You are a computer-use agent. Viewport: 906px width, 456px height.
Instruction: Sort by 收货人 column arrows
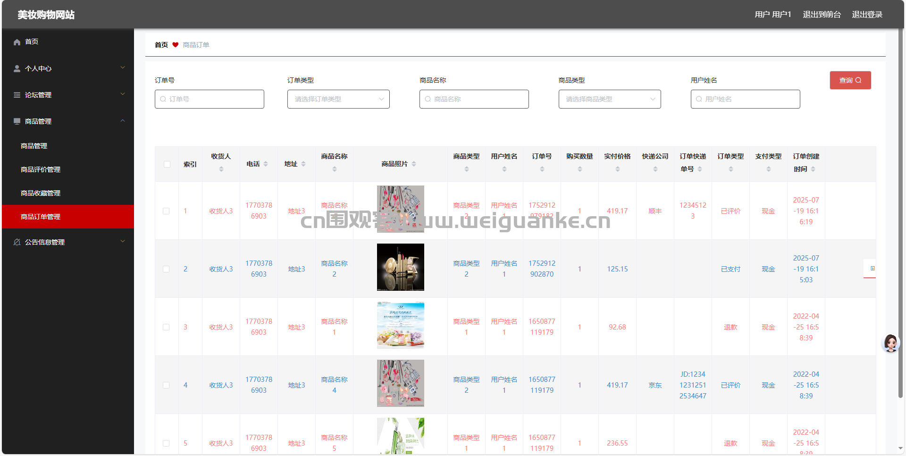tap(221, 169)
